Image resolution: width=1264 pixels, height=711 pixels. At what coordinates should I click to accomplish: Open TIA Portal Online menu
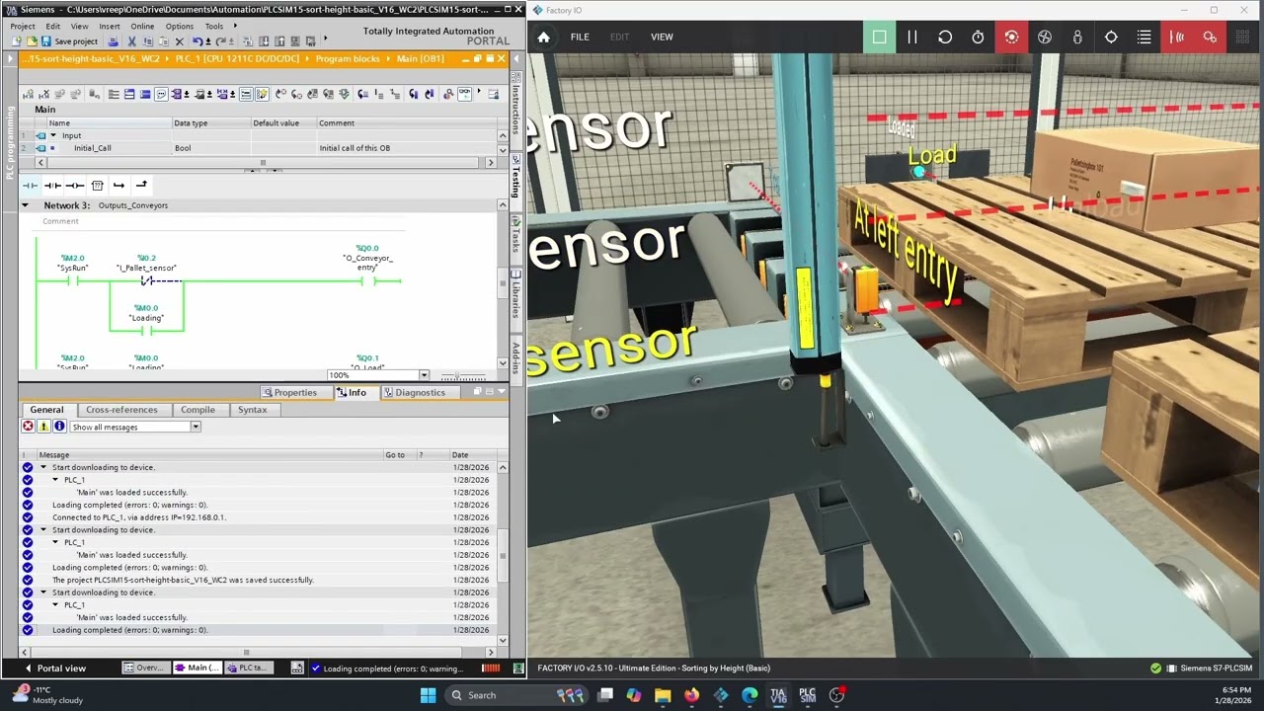click(x=142, y=27)
